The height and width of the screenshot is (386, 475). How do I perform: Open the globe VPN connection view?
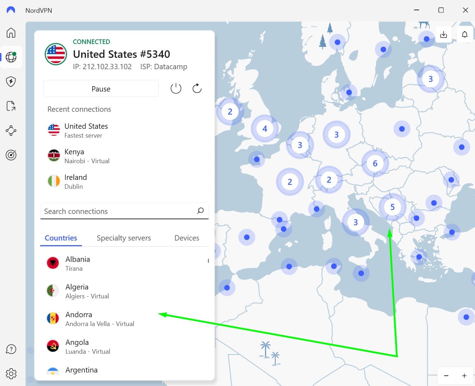pos(11,57)
